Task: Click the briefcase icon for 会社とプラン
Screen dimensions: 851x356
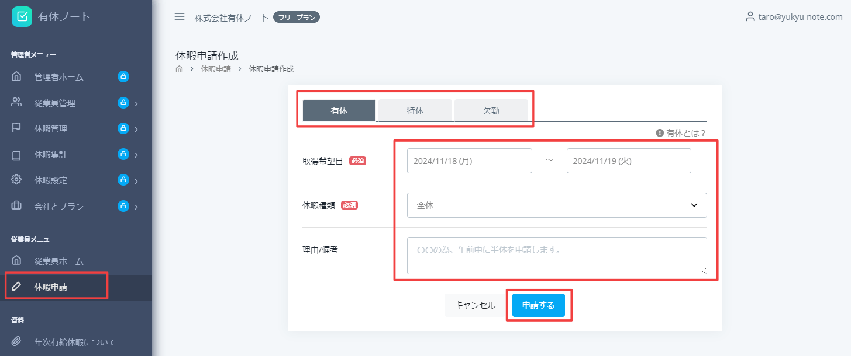Action: [16, 206]
